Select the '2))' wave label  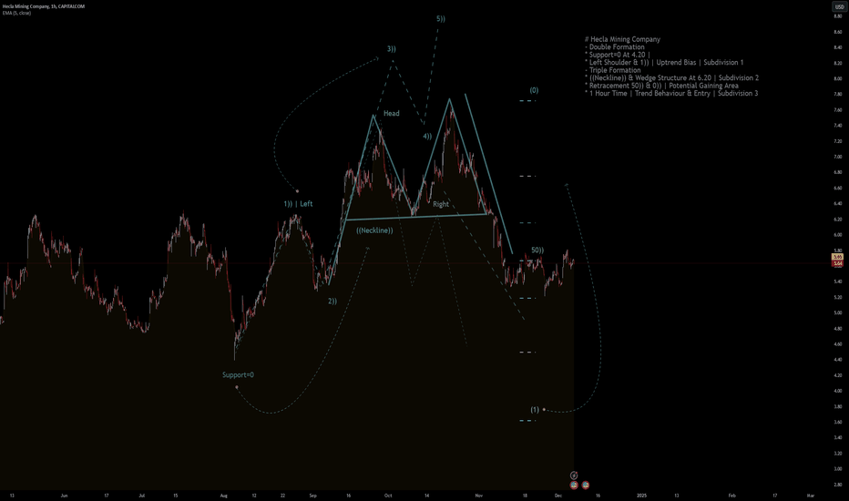coord(332,302)
